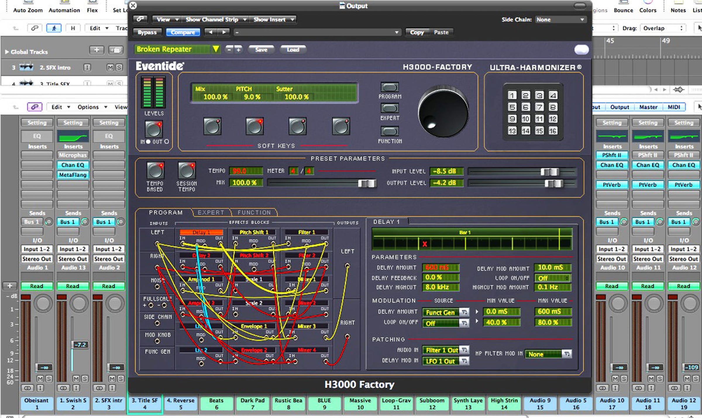This screenshot has height=418, width=702.
Task: Open the Drag Overlap dropdown
Action: (663, 28)
